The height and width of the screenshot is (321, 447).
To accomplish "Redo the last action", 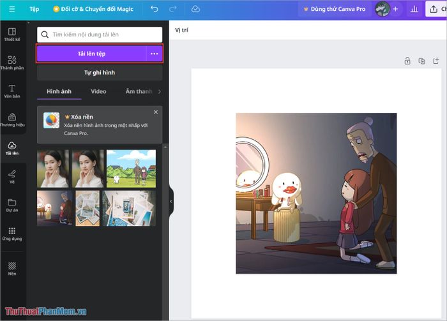I will click(x=173, y=9).
